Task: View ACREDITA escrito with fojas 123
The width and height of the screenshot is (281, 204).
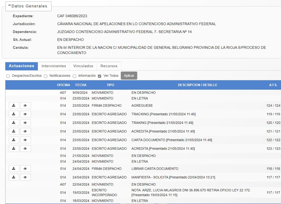Action: coord(26,149)
